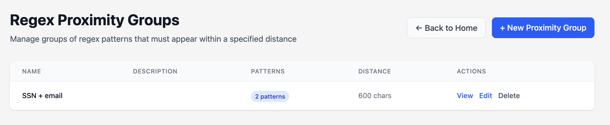Delete the SSN + email group

click(x=509, y=96)
